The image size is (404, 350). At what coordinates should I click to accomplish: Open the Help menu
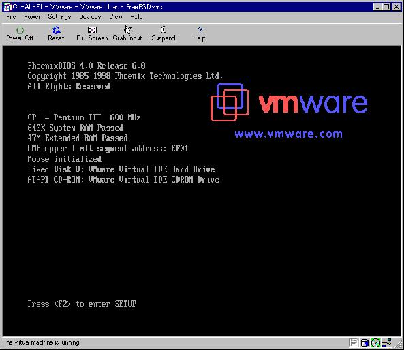pos(136,17)
